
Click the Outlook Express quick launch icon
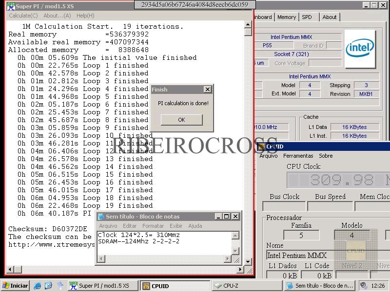[48, 286]
